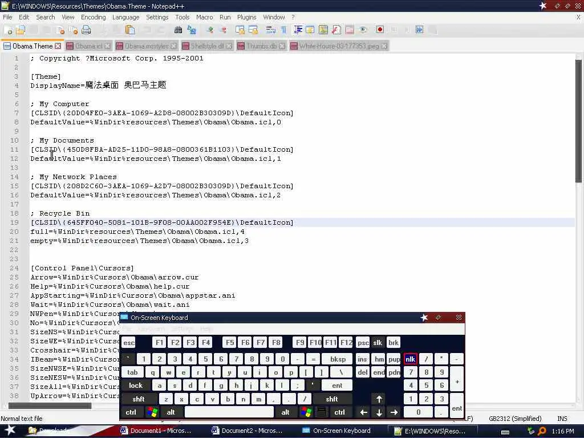This screenshot has width=584, height=438.
Task: Click the Print toolbar icon
Action: [86, 30]
